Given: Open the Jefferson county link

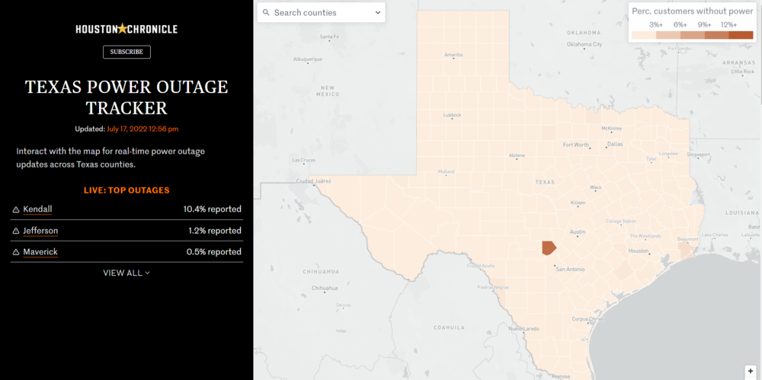Looking at the screenshot, I should click(x=40, y=231).
